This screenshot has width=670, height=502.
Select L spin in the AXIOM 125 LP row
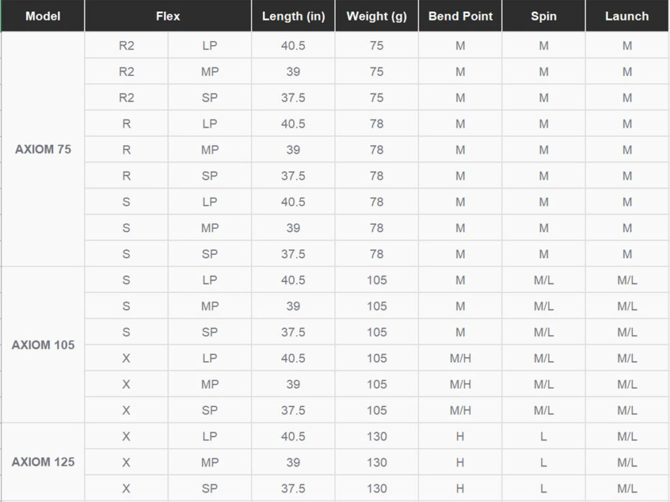pos(544,436)
